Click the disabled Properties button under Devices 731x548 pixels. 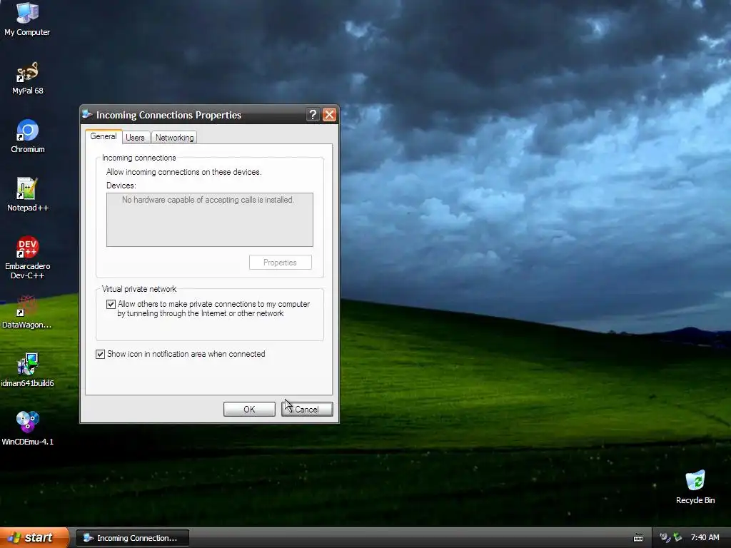pyautogui.click(x=280, y=263)
